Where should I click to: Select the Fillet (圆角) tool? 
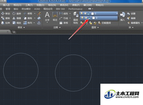(x=28, y=18)
